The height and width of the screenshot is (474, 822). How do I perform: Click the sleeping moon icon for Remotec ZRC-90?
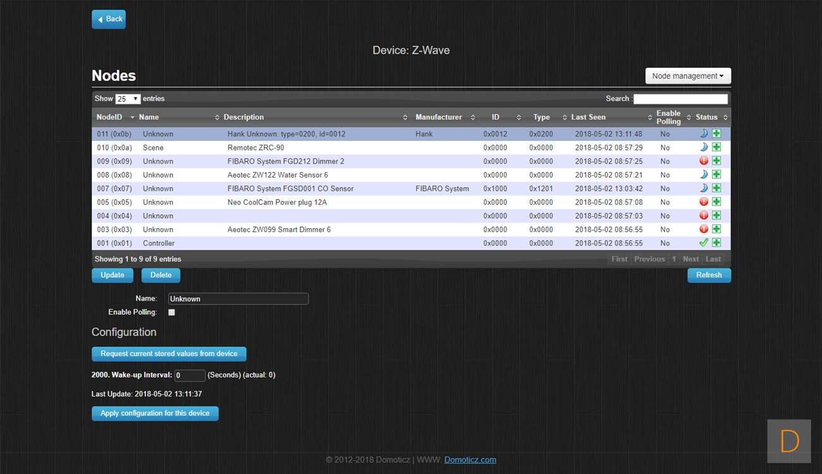[x=704, y=147]
